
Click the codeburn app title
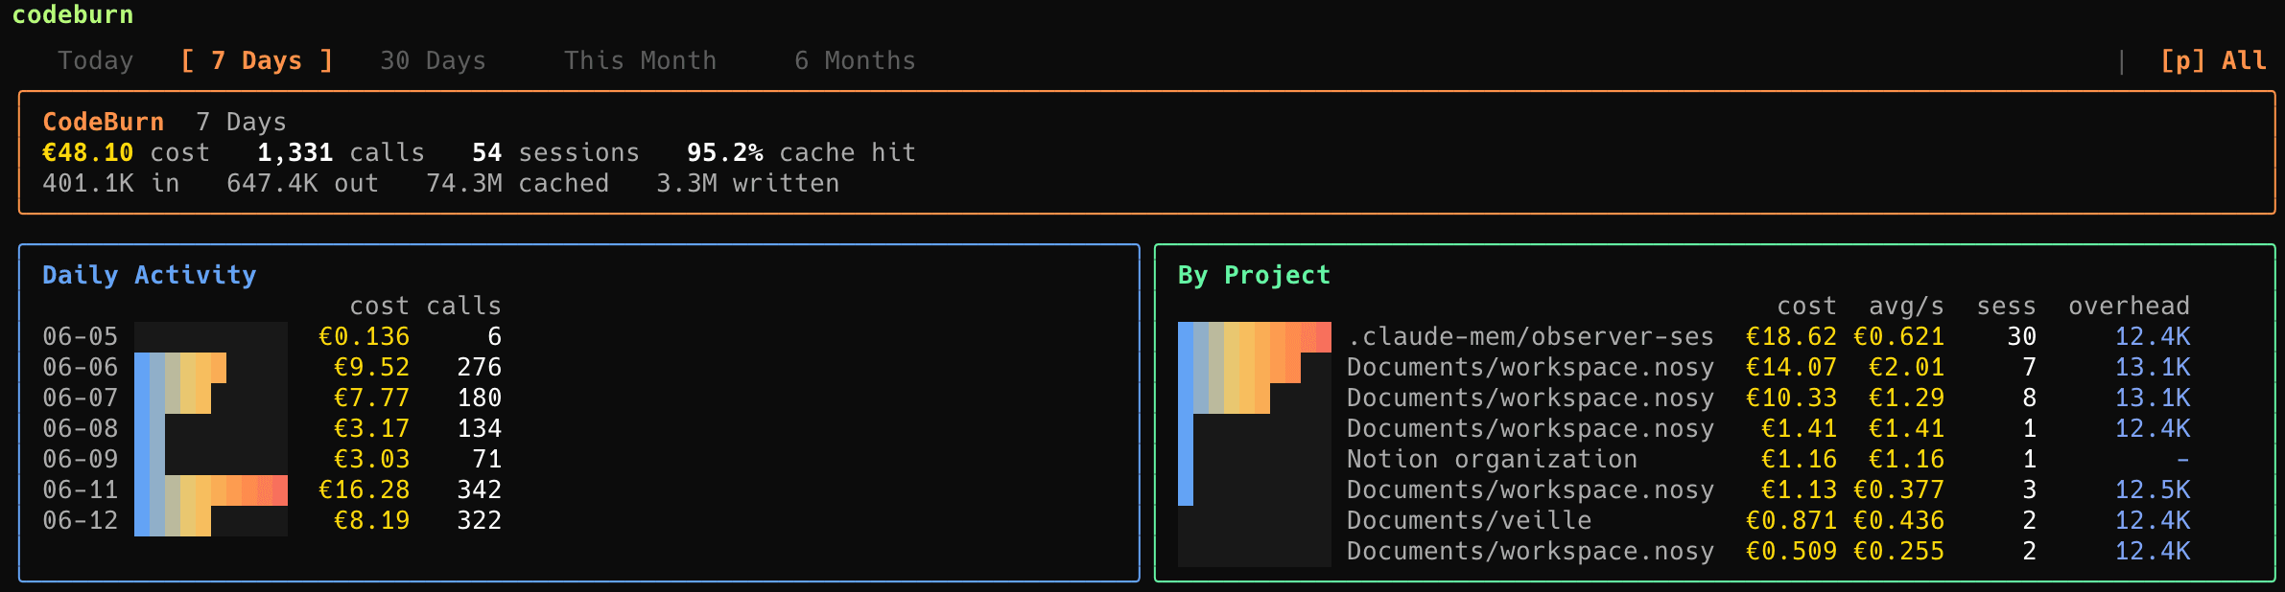[73, 14]
